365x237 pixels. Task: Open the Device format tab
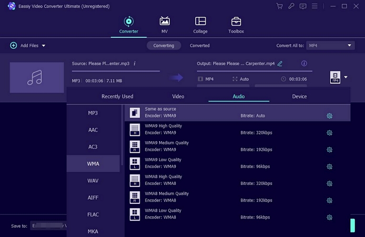pos(299,96)
